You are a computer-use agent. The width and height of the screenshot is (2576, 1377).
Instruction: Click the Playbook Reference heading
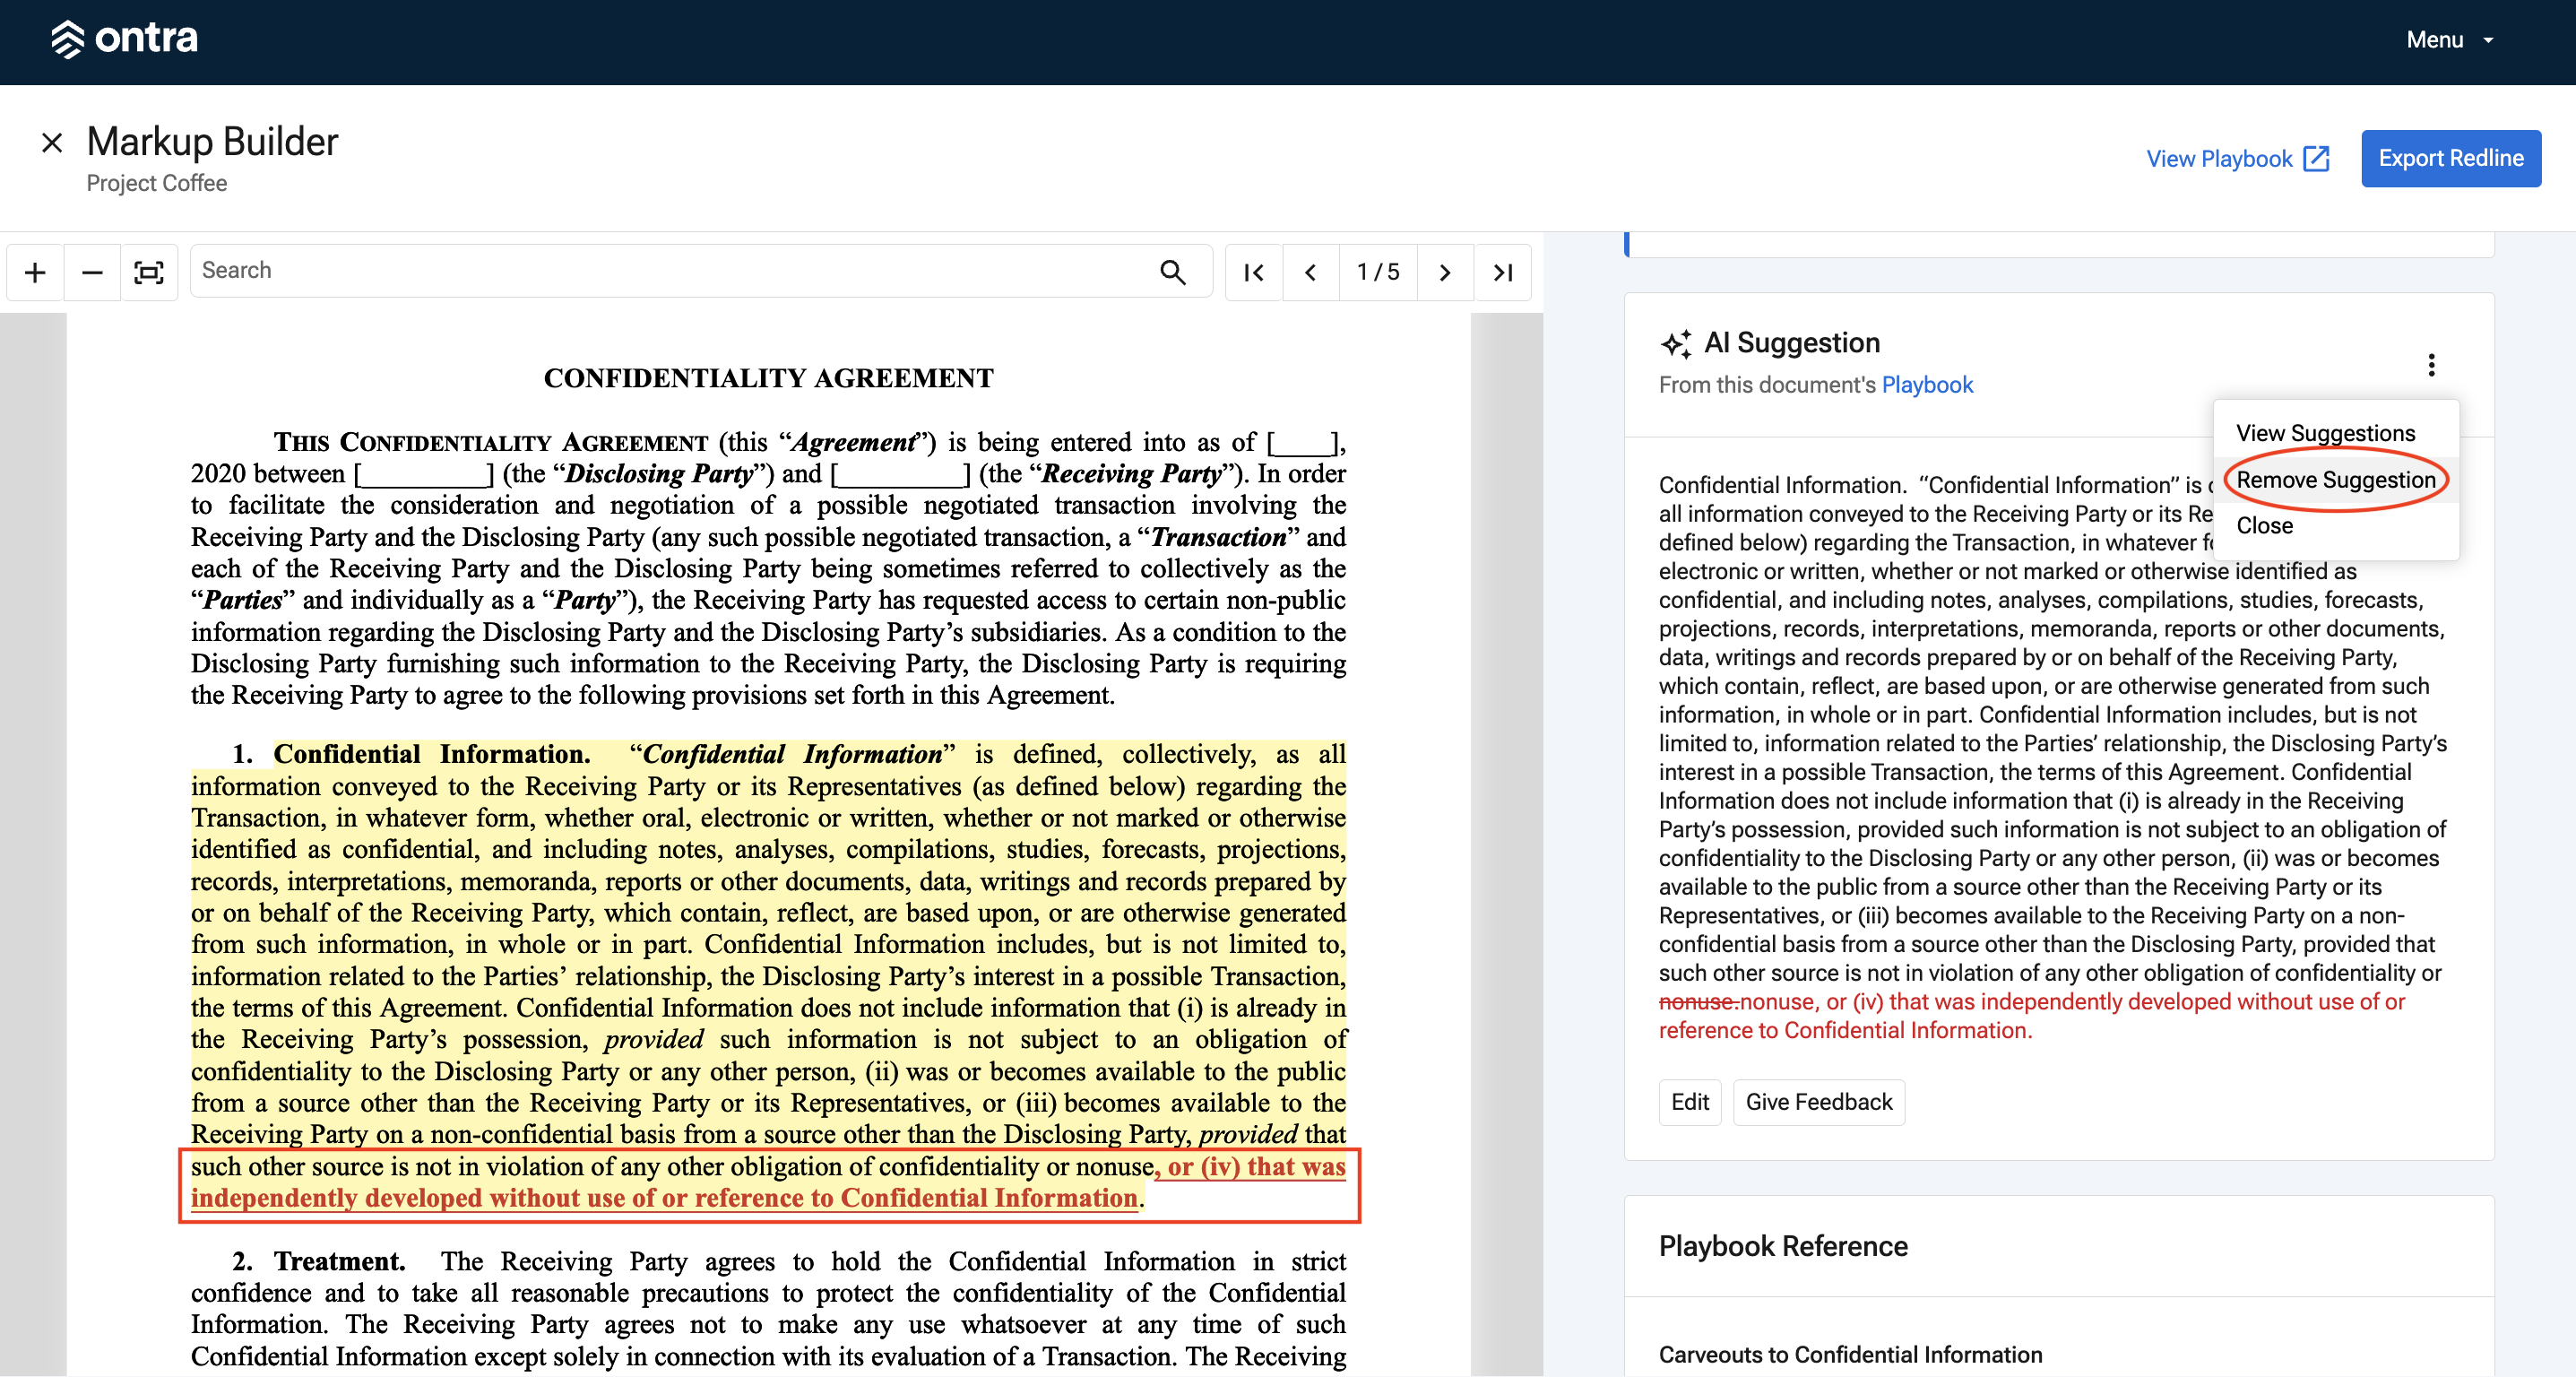[1783, 1246]
